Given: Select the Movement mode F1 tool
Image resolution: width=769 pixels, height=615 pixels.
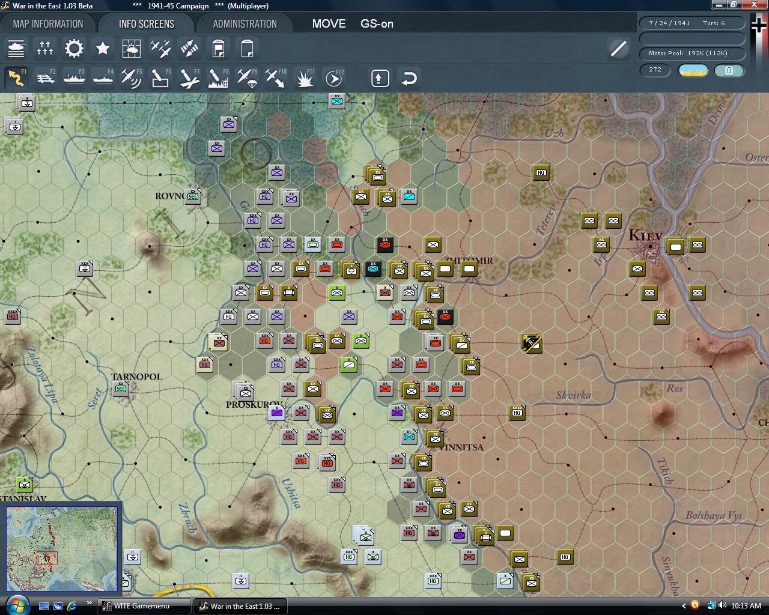Looking at the screenshot, I should click(16, 77).
